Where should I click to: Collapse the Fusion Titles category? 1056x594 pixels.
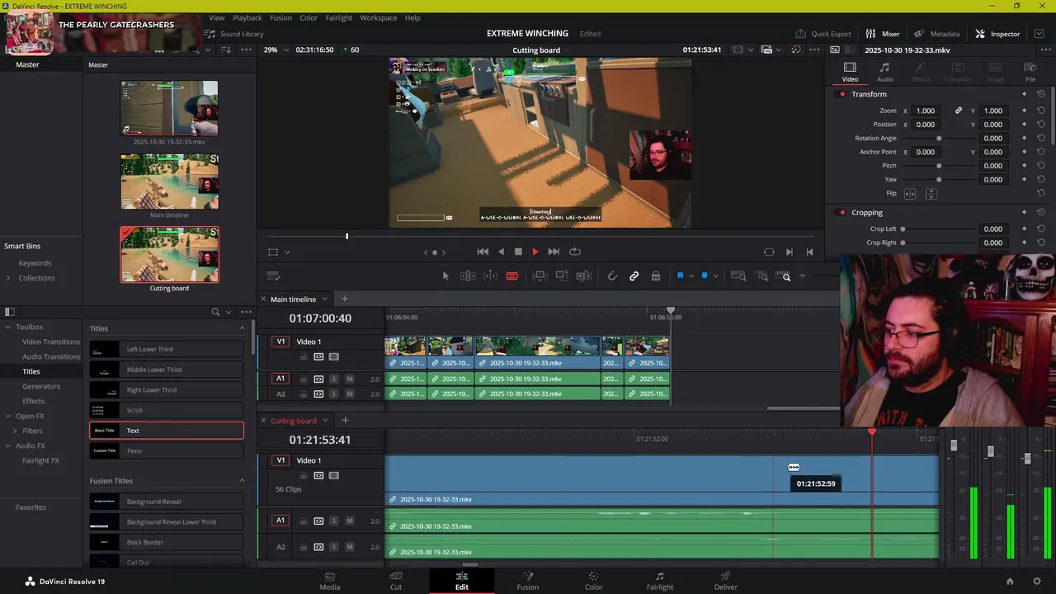[242, 481]
